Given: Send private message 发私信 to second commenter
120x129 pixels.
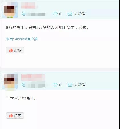Looking at the screenshot, I should pyautogui.click(x=80, y=85).
